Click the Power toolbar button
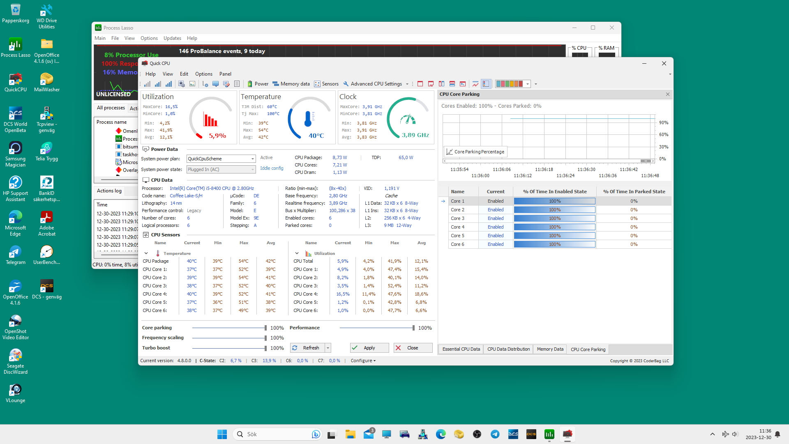Image resolution: width=789 pixels, height=444 pixels. click(x=258, y=84)
